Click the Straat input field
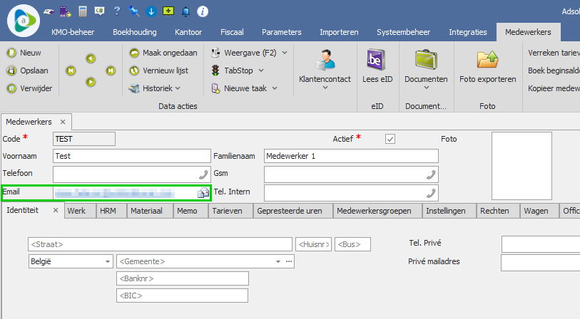 coord(161,244)
